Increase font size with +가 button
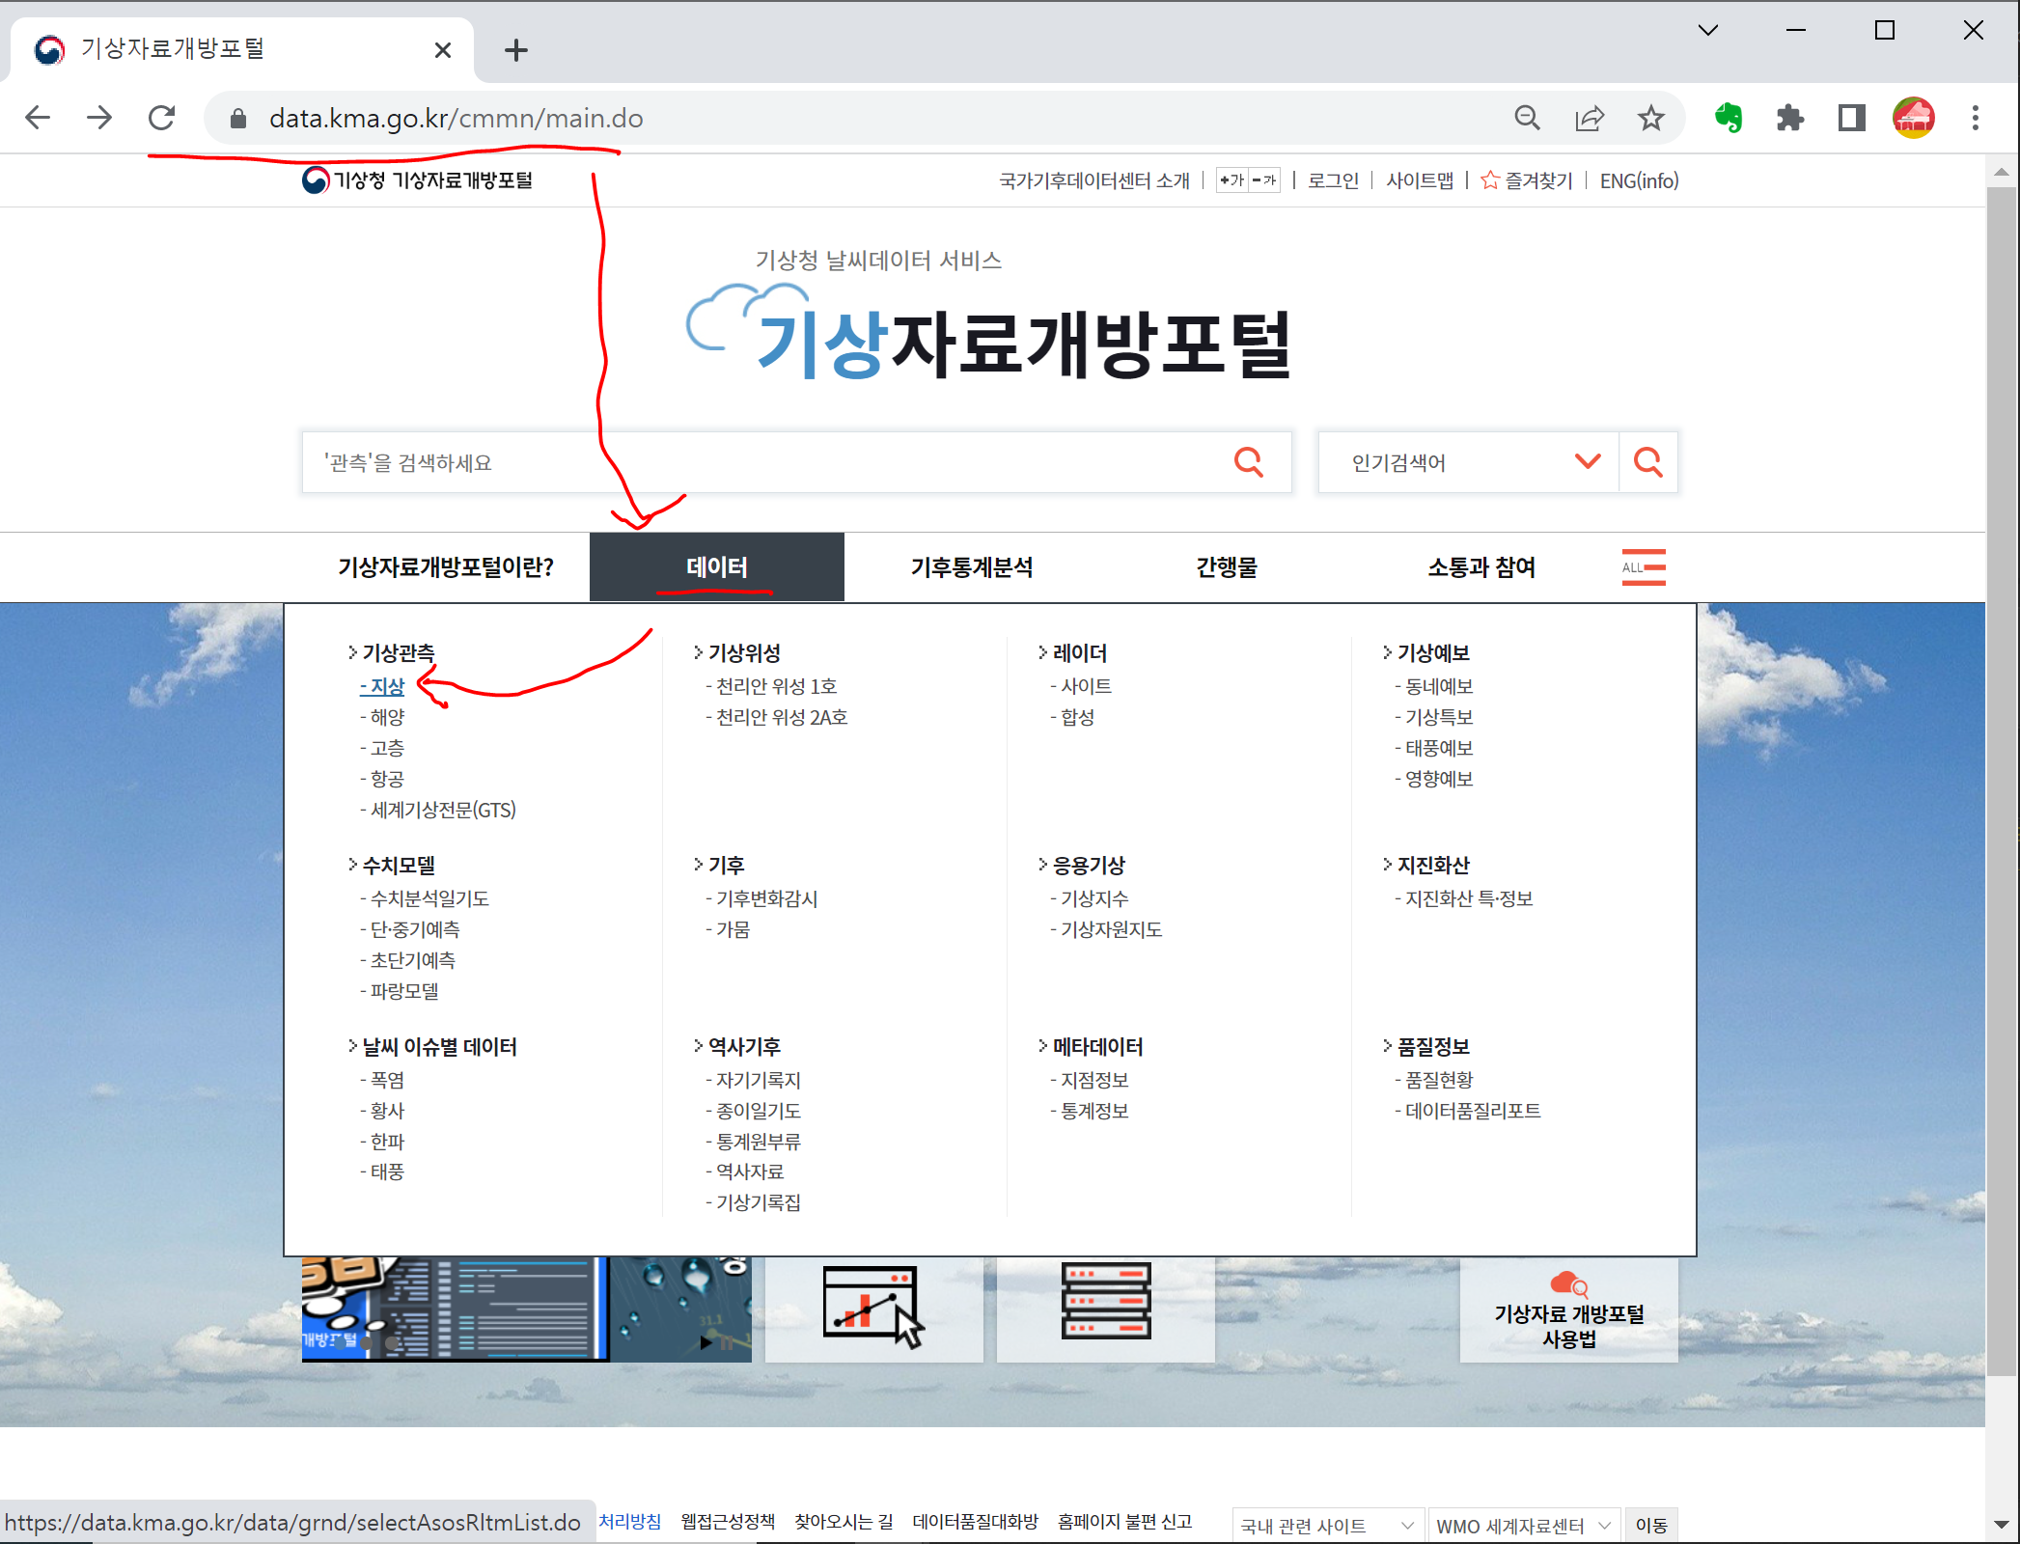2020x1544 pixels. (1231, 180)
